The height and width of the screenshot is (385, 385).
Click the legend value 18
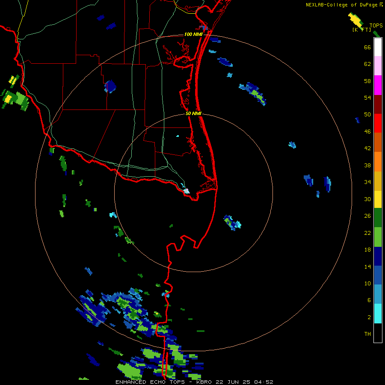(x=367, y=250)
